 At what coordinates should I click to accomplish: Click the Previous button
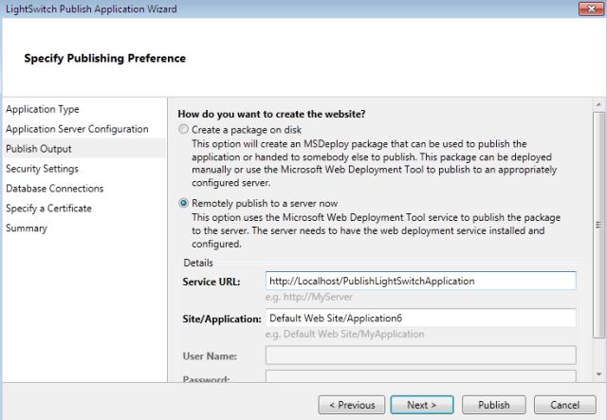click(352, 405)
